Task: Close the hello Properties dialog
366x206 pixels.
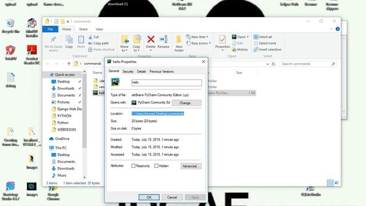Action: pyautogui.click(x=204, y=61)
